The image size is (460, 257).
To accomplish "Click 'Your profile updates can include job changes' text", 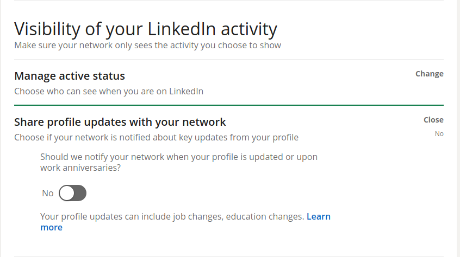I will [172, 216].
